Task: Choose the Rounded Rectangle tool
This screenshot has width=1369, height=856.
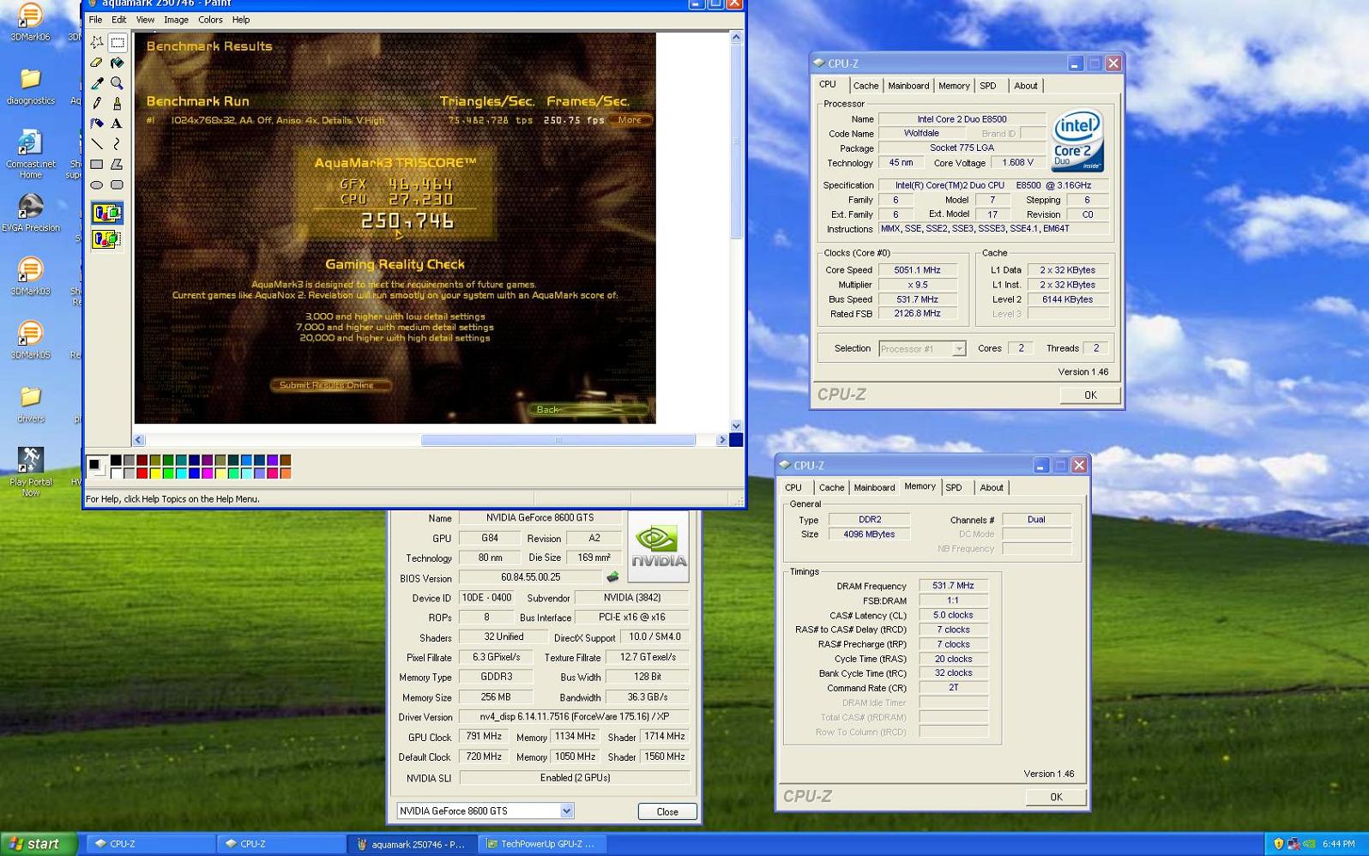Action: pyautogui.click(x=118, y=184)
